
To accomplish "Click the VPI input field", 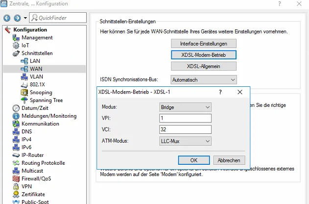I will pyautogui.click(x=185, y=118).
